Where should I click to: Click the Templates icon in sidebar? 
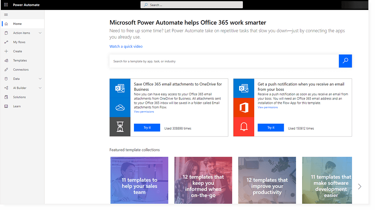coord(6,61)
